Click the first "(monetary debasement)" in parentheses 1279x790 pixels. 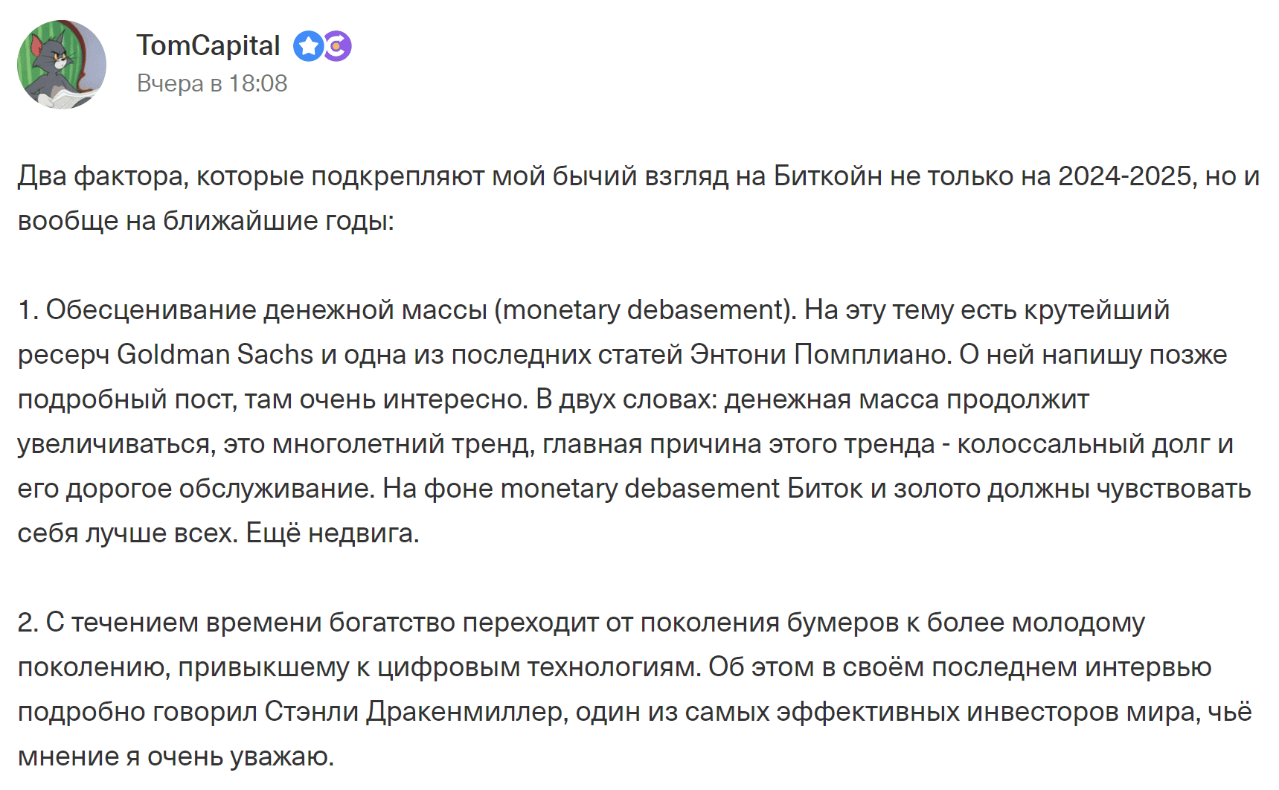click(645, 310)
